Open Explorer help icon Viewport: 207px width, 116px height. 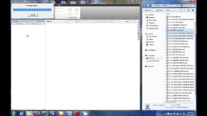pyautogui.click(x=193, y=10)
